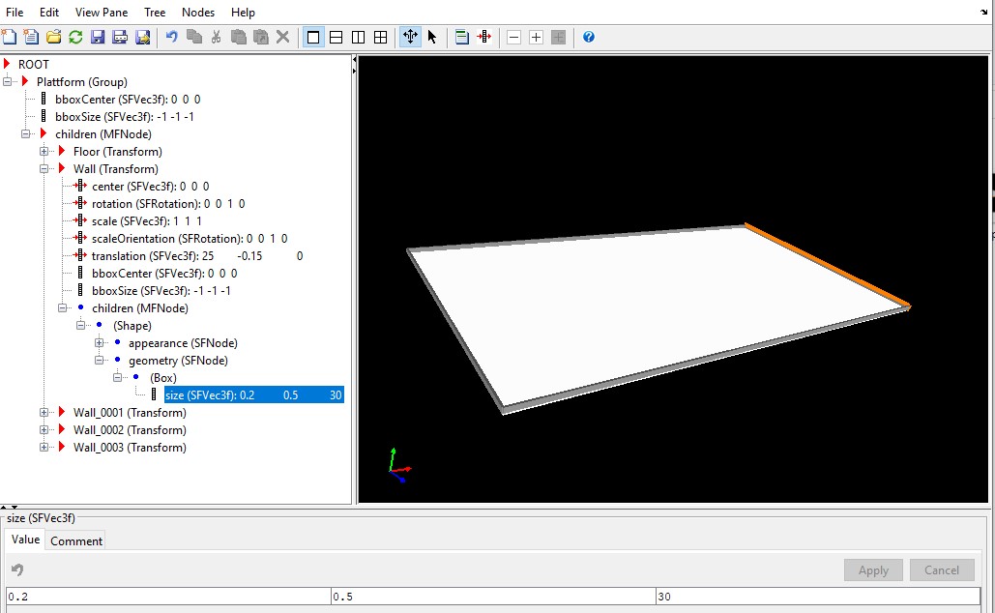The width and height of the screenshot is (995, 613).
Task: Collapse the Wall (Transform) node
Action: click(x=44, y=169)
